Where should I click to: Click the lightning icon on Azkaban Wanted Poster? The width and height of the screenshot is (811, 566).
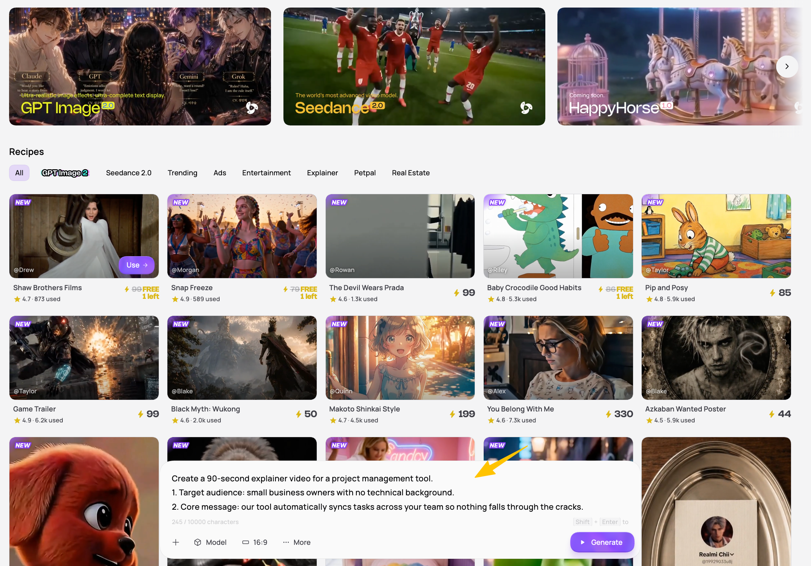coord(772,414)
